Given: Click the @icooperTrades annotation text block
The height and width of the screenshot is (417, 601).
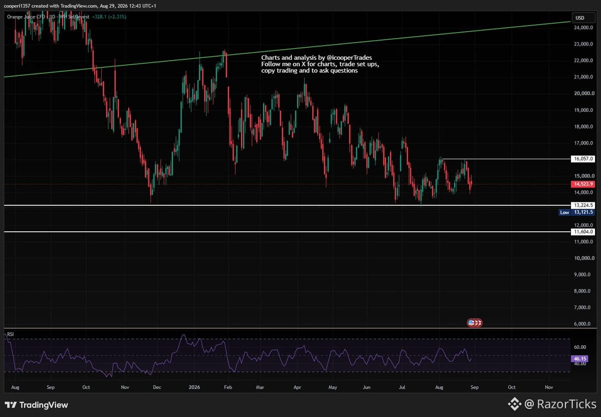Looking at the screenshot, I should (320, 64).
